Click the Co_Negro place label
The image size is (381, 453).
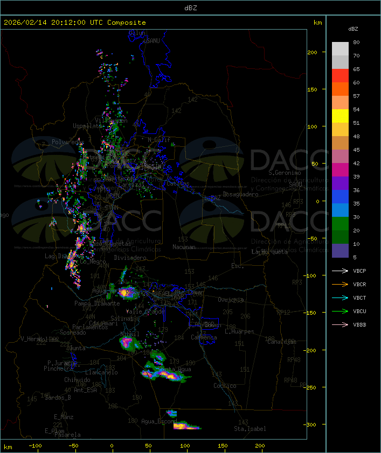point(93,261)
